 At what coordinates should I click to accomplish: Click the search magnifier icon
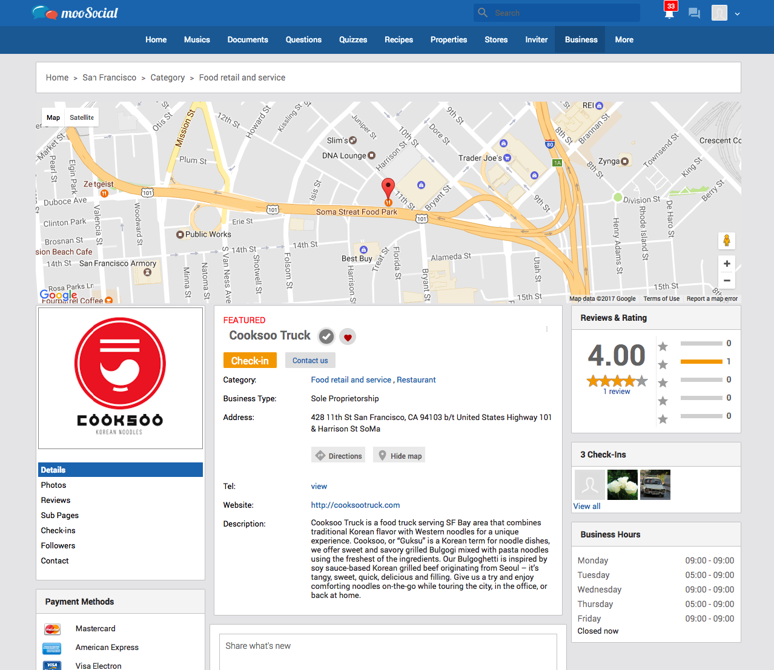point(483,13)
